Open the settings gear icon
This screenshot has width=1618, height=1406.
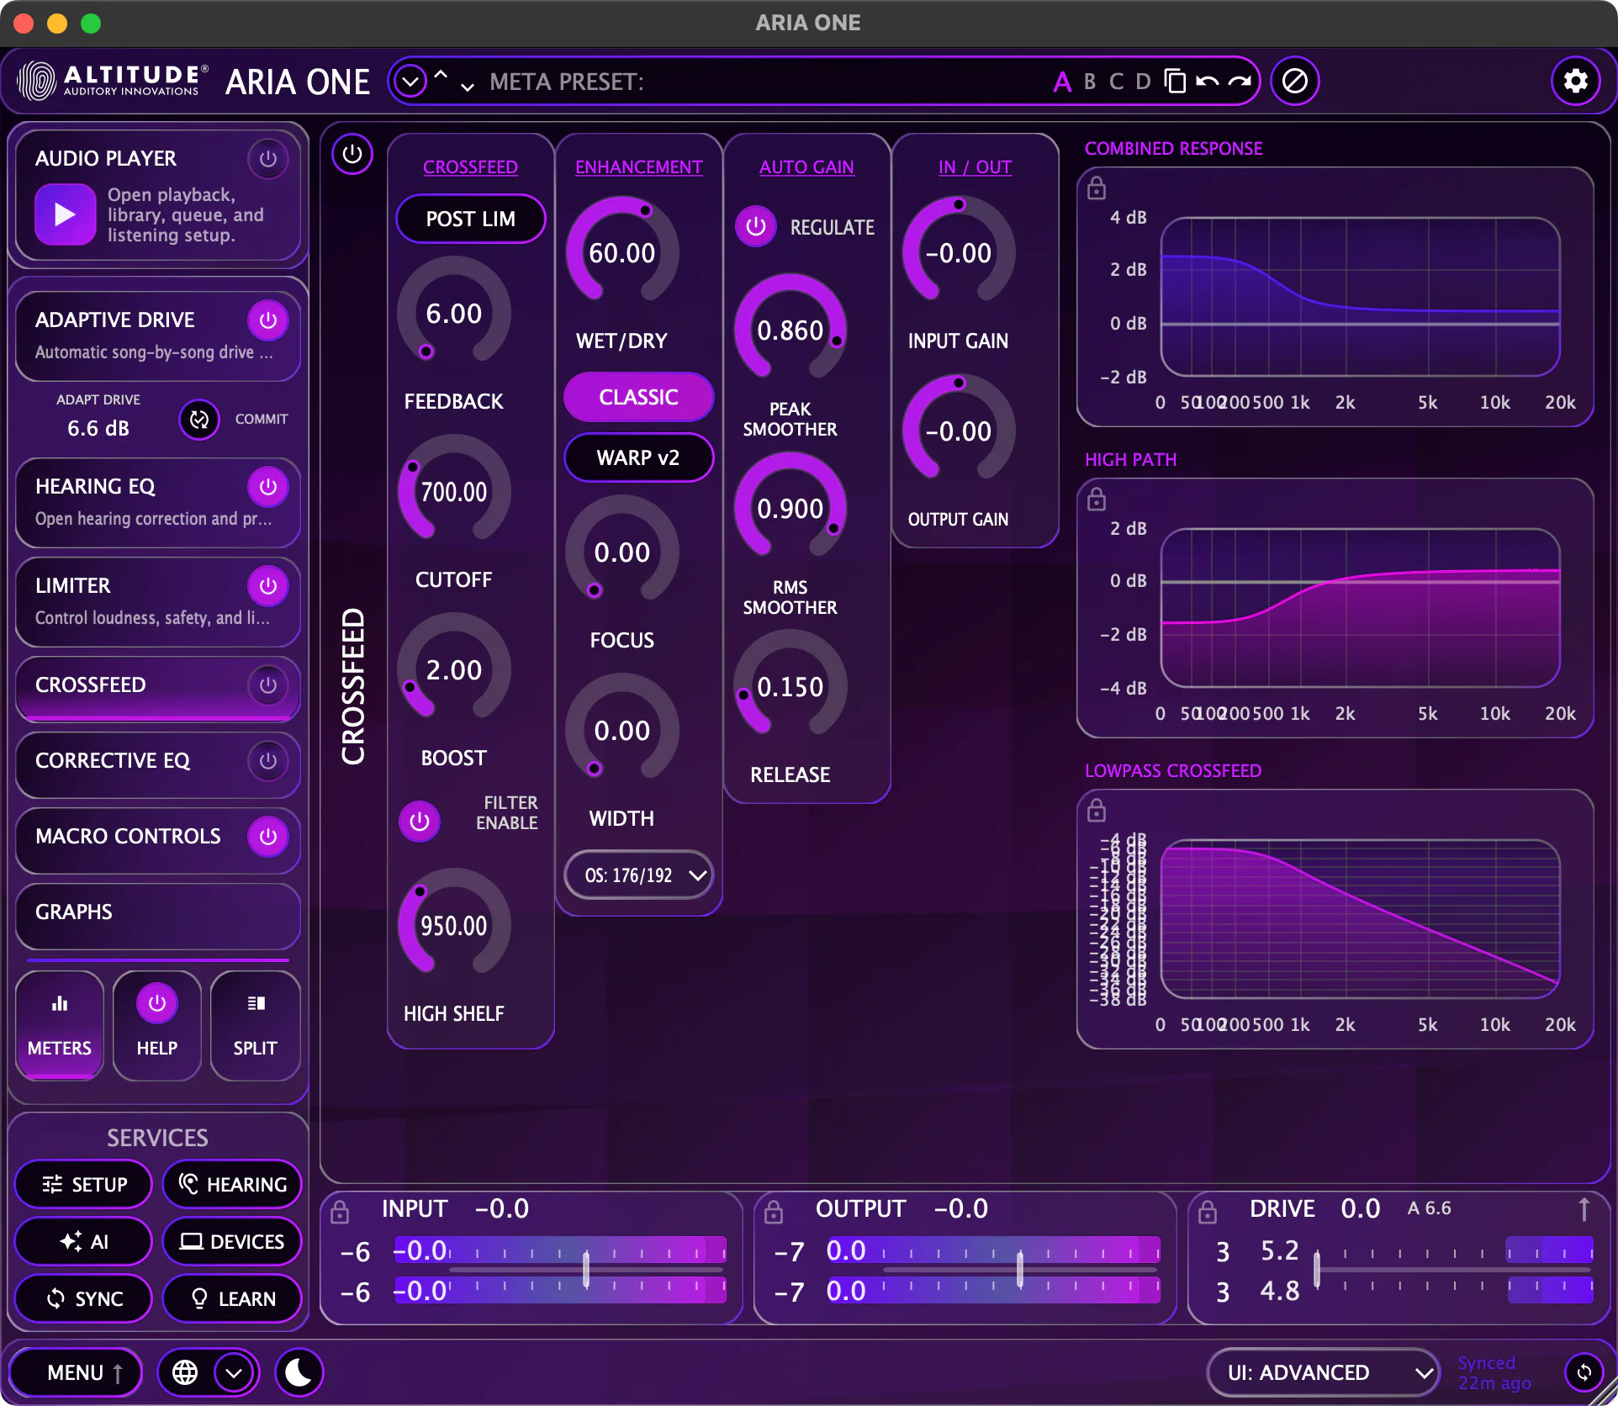(x=1575, y=81)
